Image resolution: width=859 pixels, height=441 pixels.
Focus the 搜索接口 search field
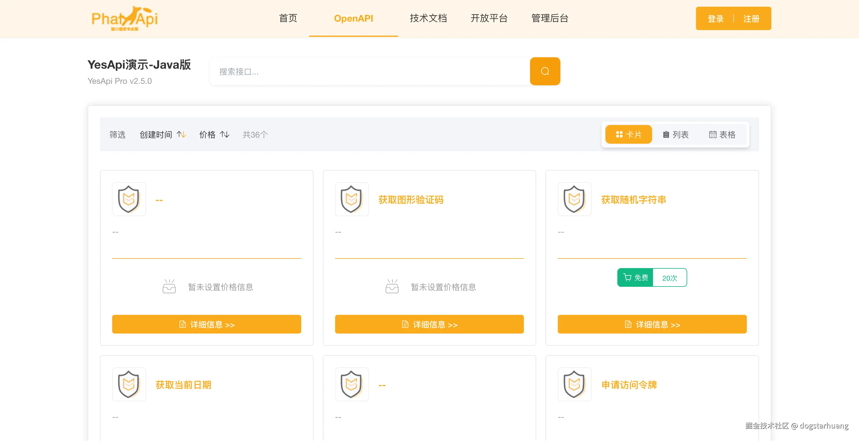coord(370,71)
